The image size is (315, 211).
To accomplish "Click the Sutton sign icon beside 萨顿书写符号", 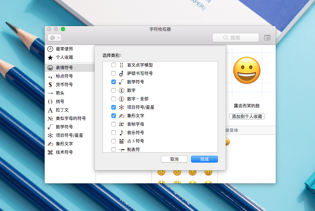I will point(121,73).
